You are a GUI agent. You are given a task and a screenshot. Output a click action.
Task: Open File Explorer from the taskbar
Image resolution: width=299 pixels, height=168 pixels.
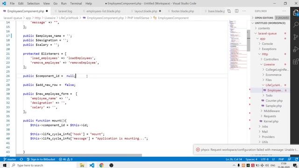tap(82, 165)
